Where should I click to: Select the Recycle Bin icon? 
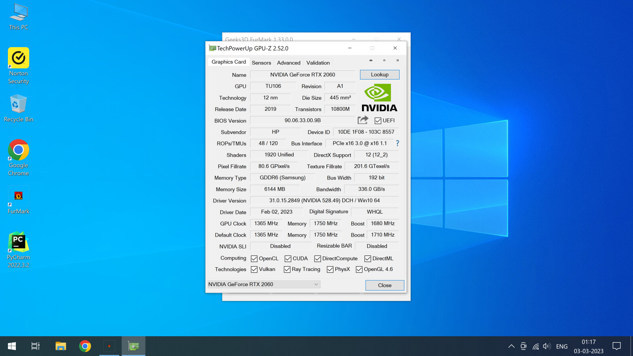coord(19,108)
